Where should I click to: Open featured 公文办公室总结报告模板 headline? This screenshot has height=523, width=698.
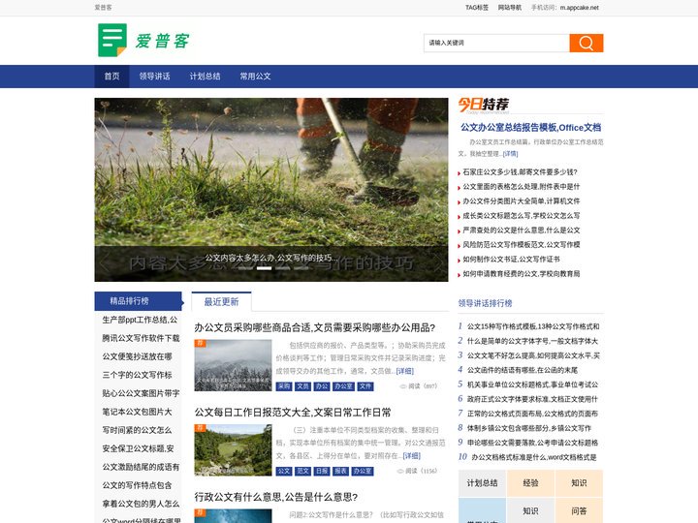point(530,128)
